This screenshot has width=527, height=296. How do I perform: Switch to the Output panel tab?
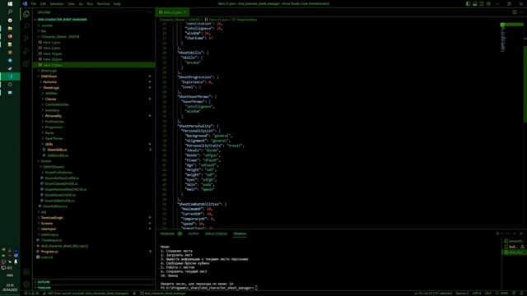(x=194, y=234)
